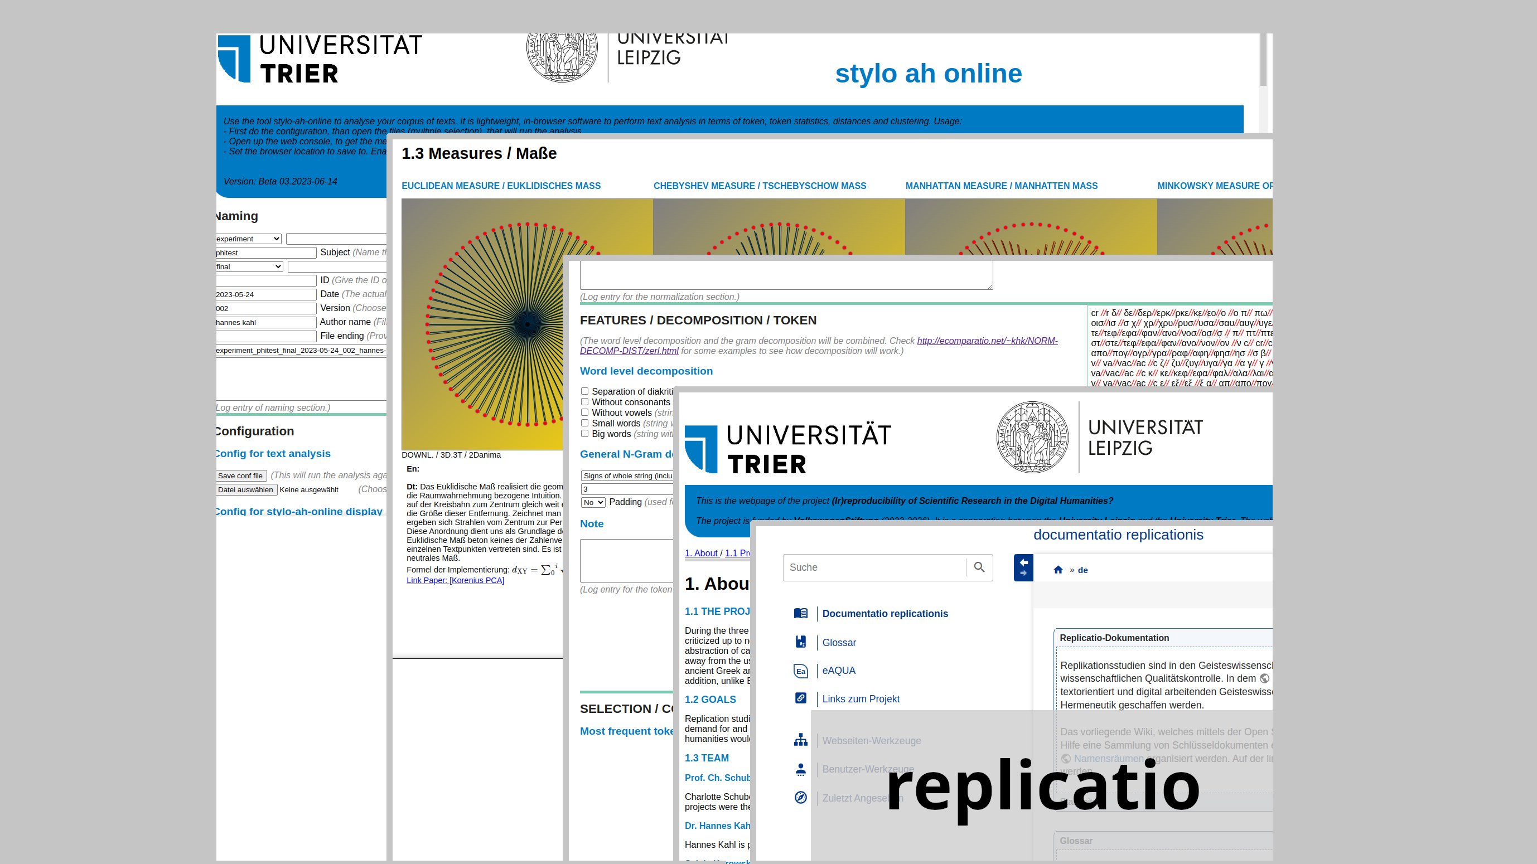Open the 'Signs of whole string' dropdown
The height and width of the screenshot is (864, 1537).
(x=626, y=476)
